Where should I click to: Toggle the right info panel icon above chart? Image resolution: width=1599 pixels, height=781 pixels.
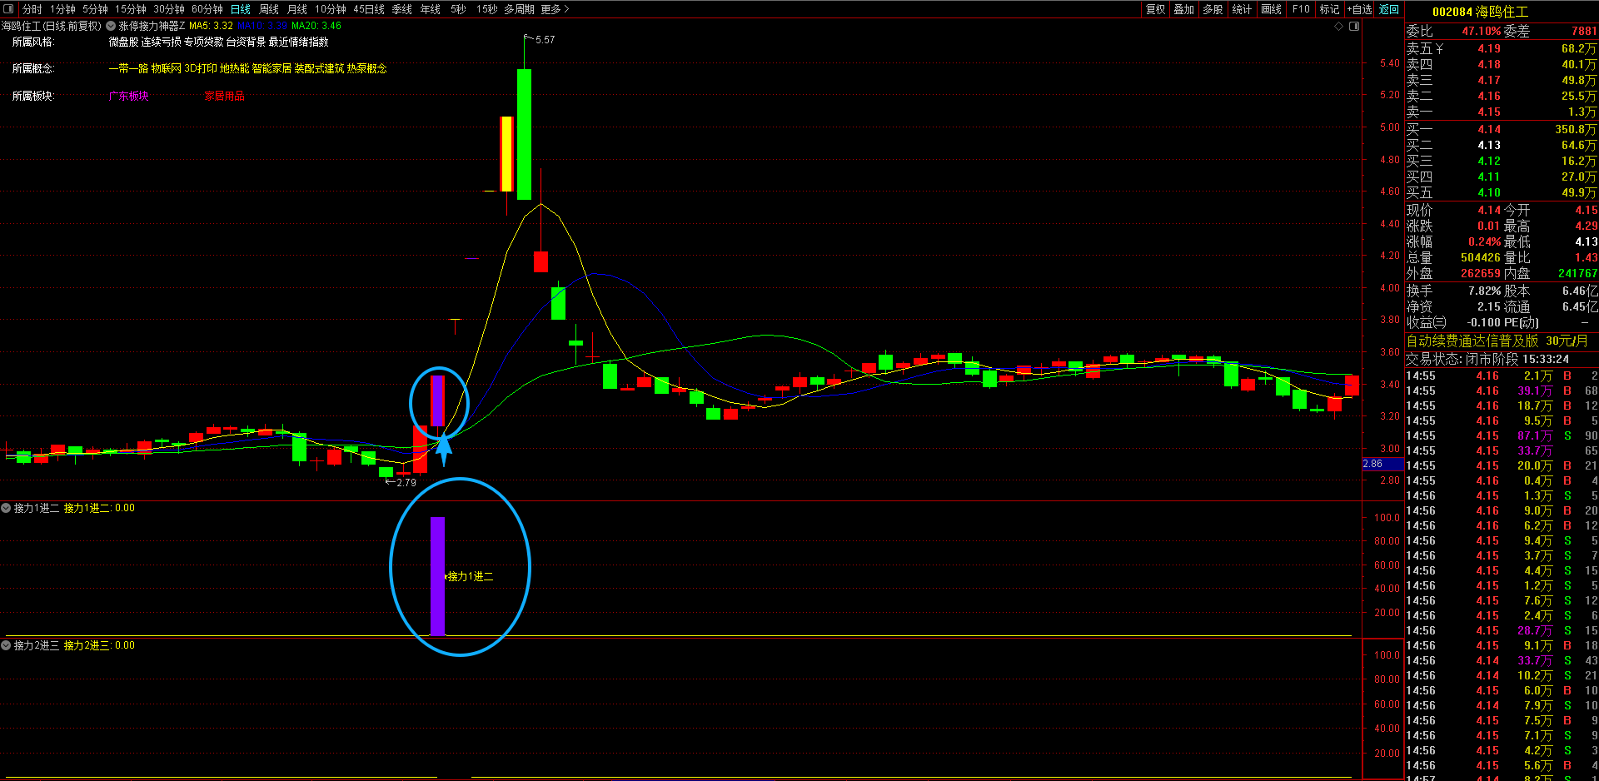(x=1354, y=27)
